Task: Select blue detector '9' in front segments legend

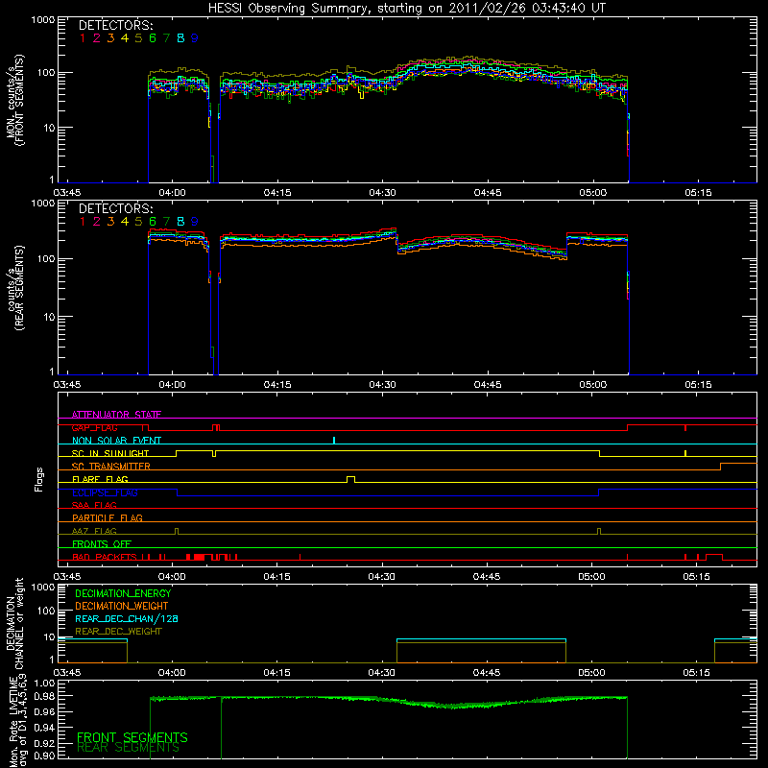Action: 195,38
